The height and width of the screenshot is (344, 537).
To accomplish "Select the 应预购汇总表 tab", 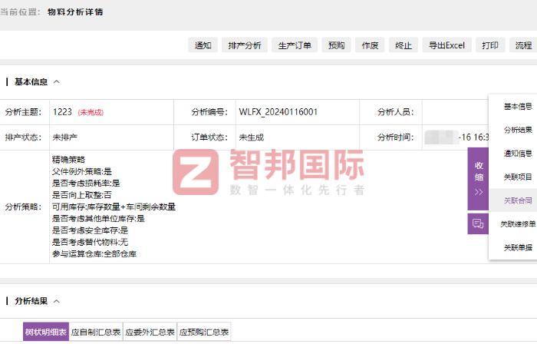I will coord(204,332).
